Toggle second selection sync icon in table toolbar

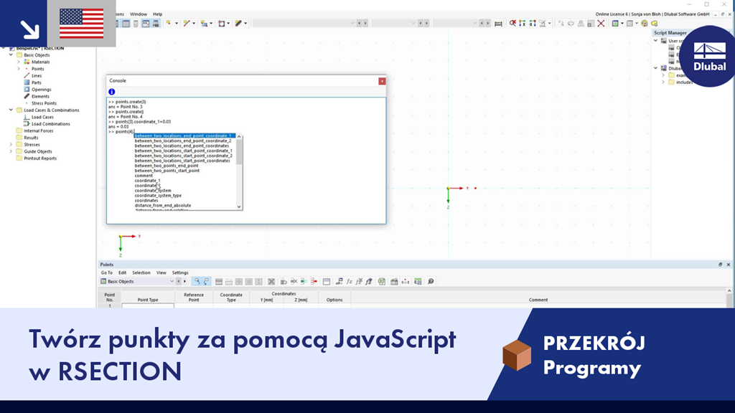tap(206, 281)
